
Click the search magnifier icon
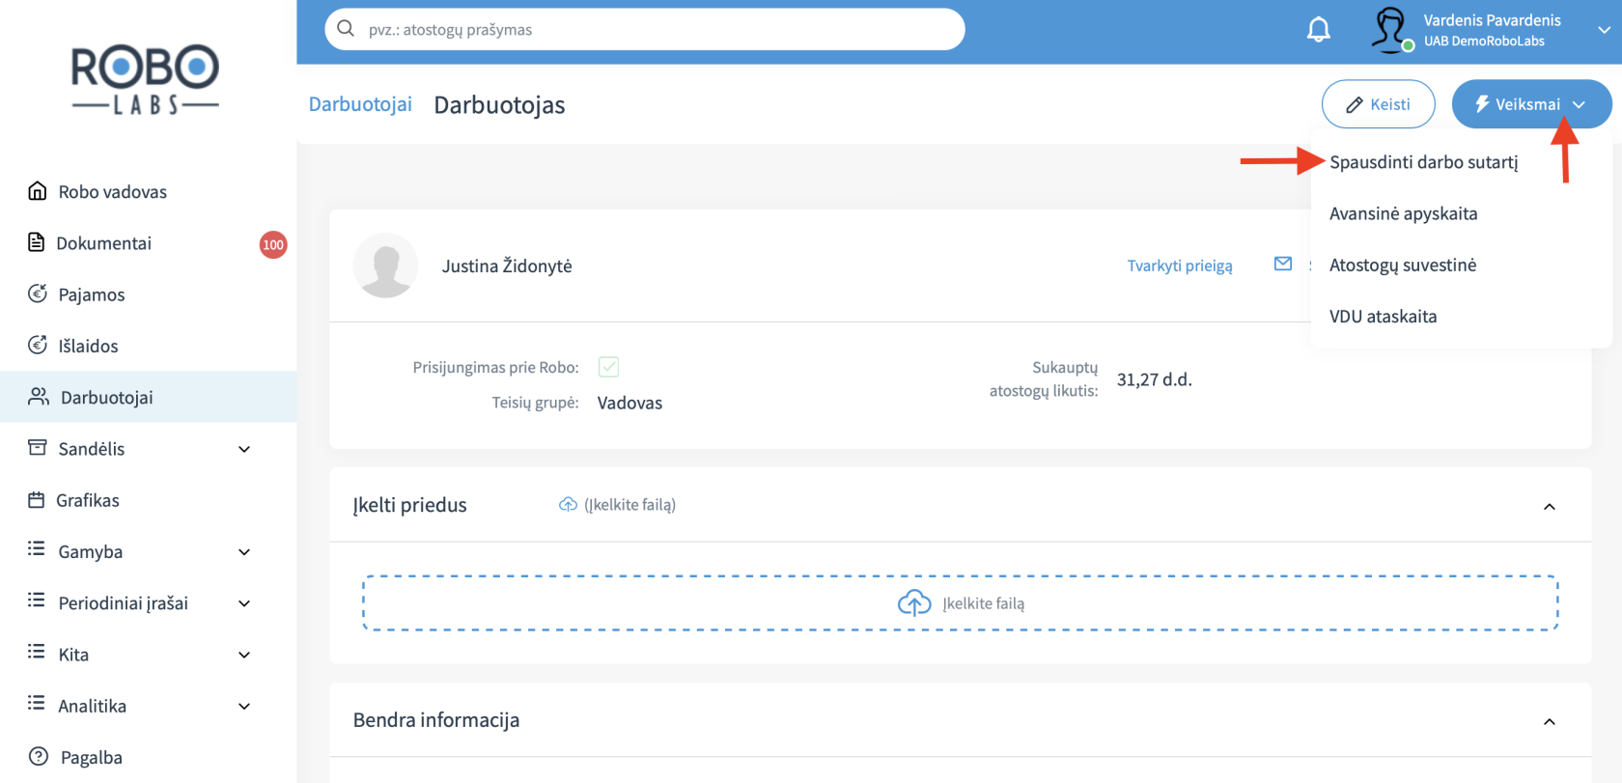[x=346, y=29]
